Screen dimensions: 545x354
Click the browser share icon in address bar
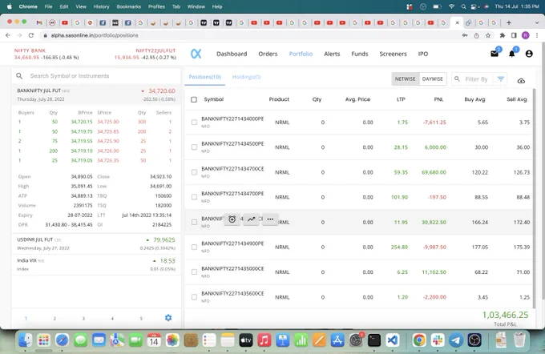point(477,35)
